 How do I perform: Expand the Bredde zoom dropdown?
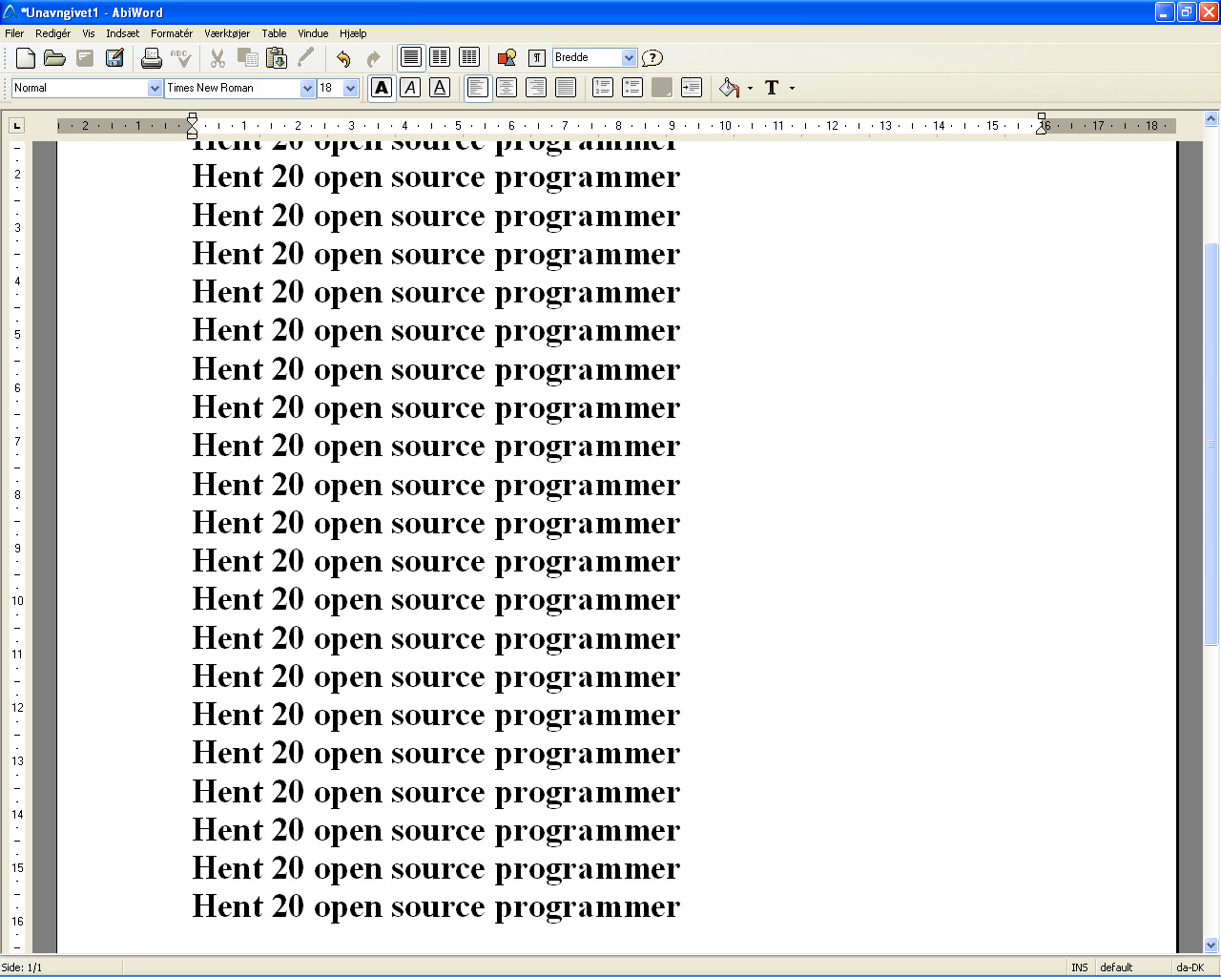coord(629,58)
